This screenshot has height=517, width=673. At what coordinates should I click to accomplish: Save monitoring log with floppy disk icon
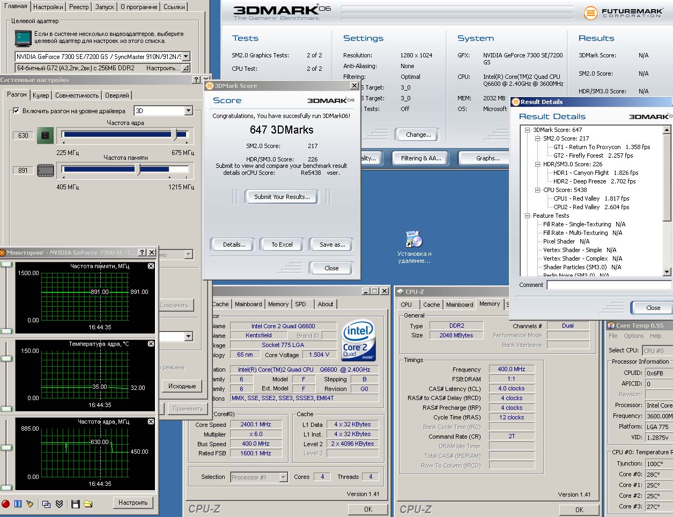click(x=75, y=504)
